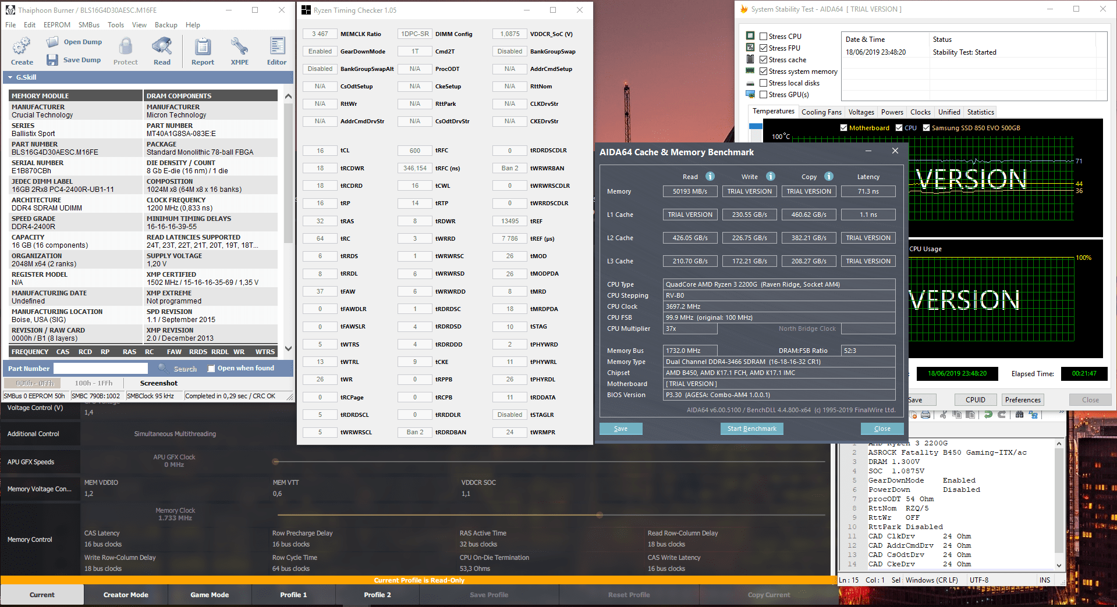Click Start Benchmark button
1117x607 pixels.
pos(751,429)
